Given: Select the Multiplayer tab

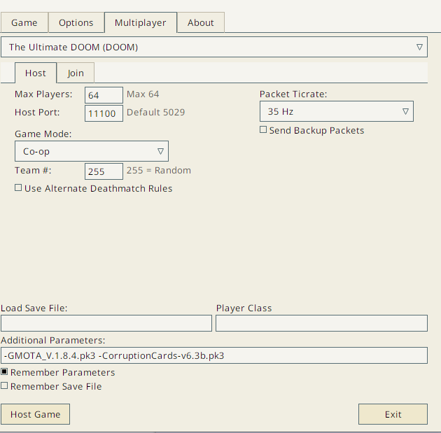Looking at the screenshot, I should tap(140, 22).
